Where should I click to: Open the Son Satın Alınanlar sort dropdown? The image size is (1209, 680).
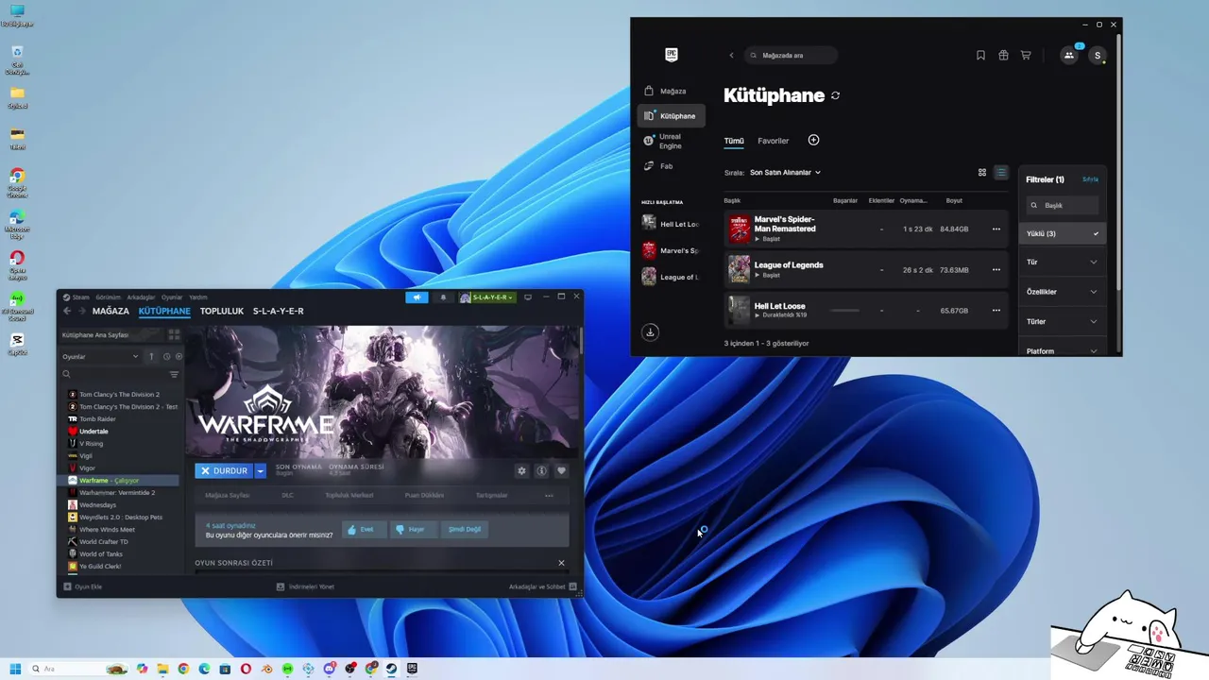pyautogui.click(x=785, y=173)
